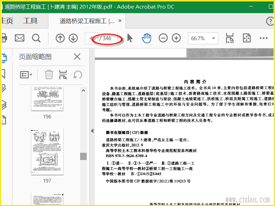Click the help question mark icon
This screenshot has width=275, height=206.
coord(270,21)
